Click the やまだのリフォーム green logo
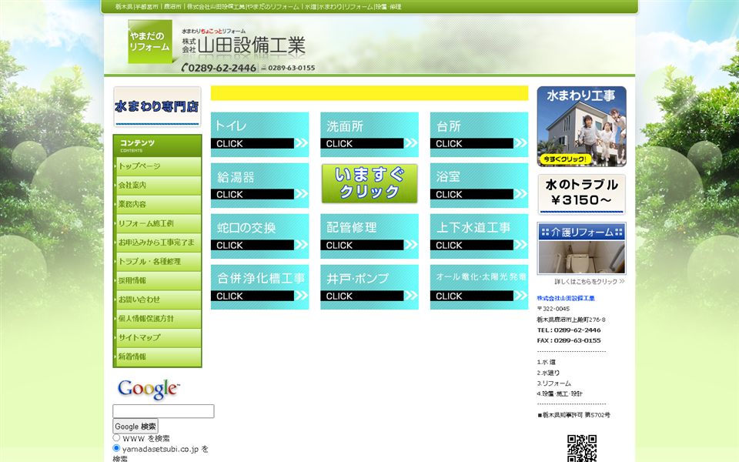 (x=150, y=42)
